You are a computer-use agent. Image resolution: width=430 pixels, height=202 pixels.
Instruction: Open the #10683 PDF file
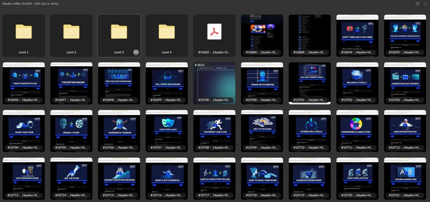214,35
